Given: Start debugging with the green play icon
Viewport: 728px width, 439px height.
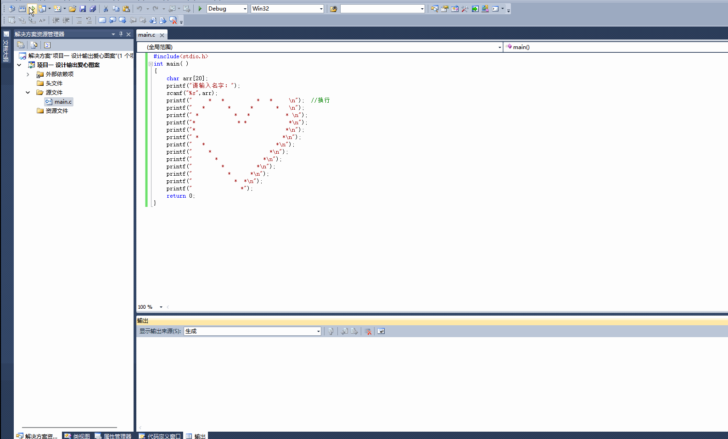Looking at the screenshot, I should tap(200, 9).
